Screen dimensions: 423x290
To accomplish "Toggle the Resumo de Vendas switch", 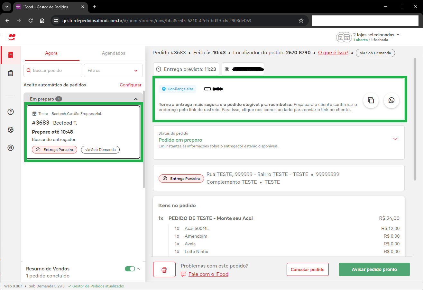I will click(x=130, y=269).
